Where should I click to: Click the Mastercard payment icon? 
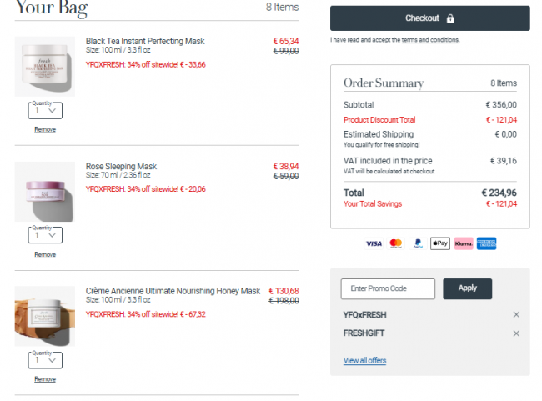click(x=396, y=243)
